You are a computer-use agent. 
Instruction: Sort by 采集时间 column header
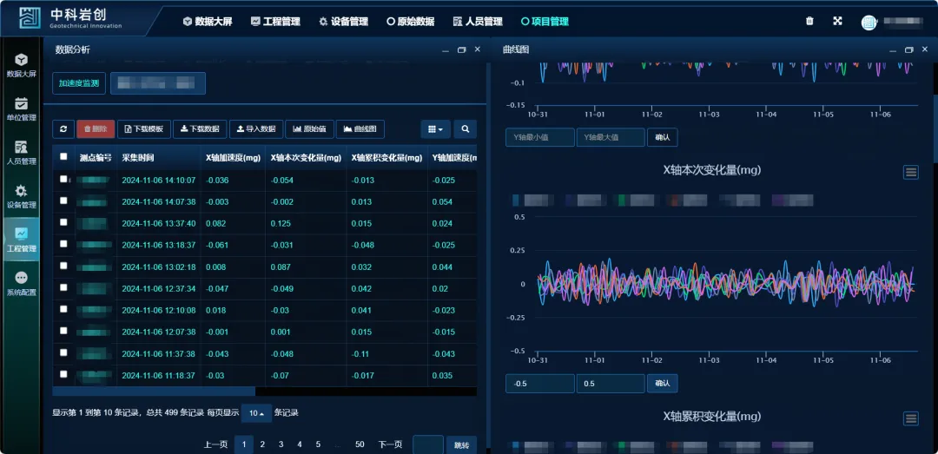coord(159,158)
